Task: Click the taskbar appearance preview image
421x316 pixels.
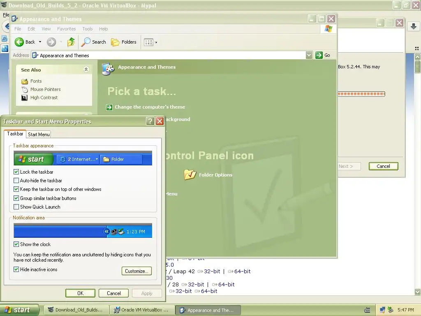Action: [83, 158]
